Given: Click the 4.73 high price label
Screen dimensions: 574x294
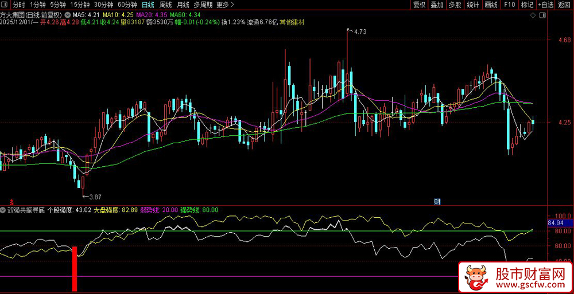Looking at the screenshot, I should pyautogui.click(x=360, y=32).
